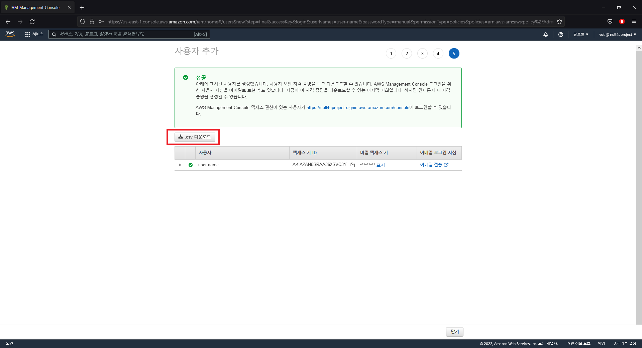642x348 pixels.
Task: Click the shield tracking protection icon
Action: click(83, 22)
